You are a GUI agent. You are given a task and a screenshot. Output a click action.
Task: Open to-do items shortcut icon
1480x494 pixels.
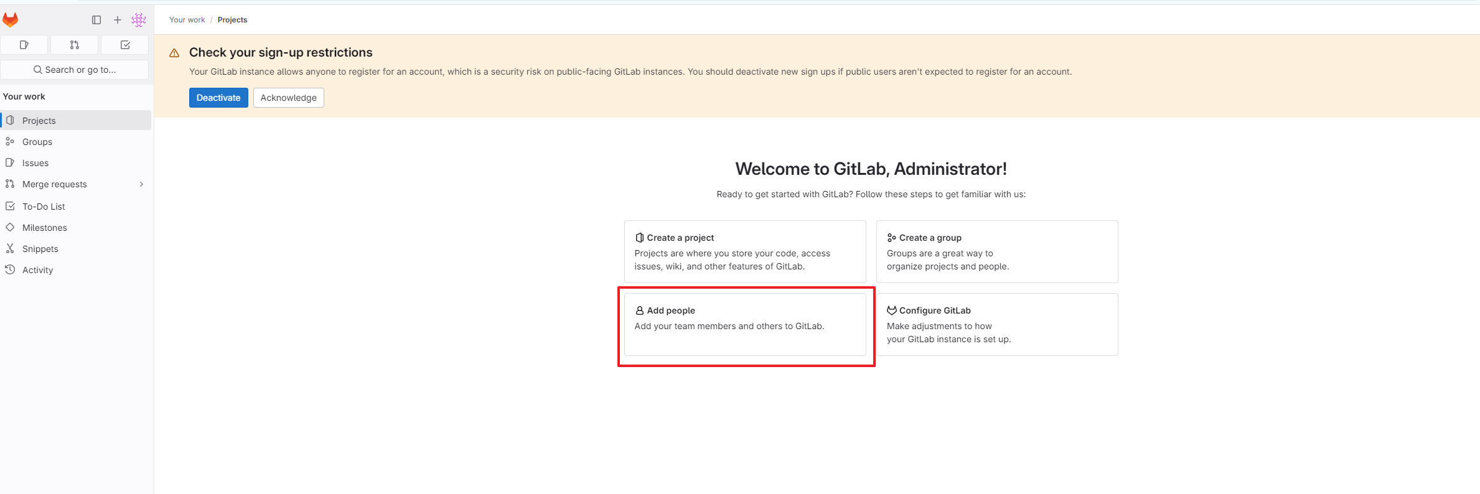125,45
